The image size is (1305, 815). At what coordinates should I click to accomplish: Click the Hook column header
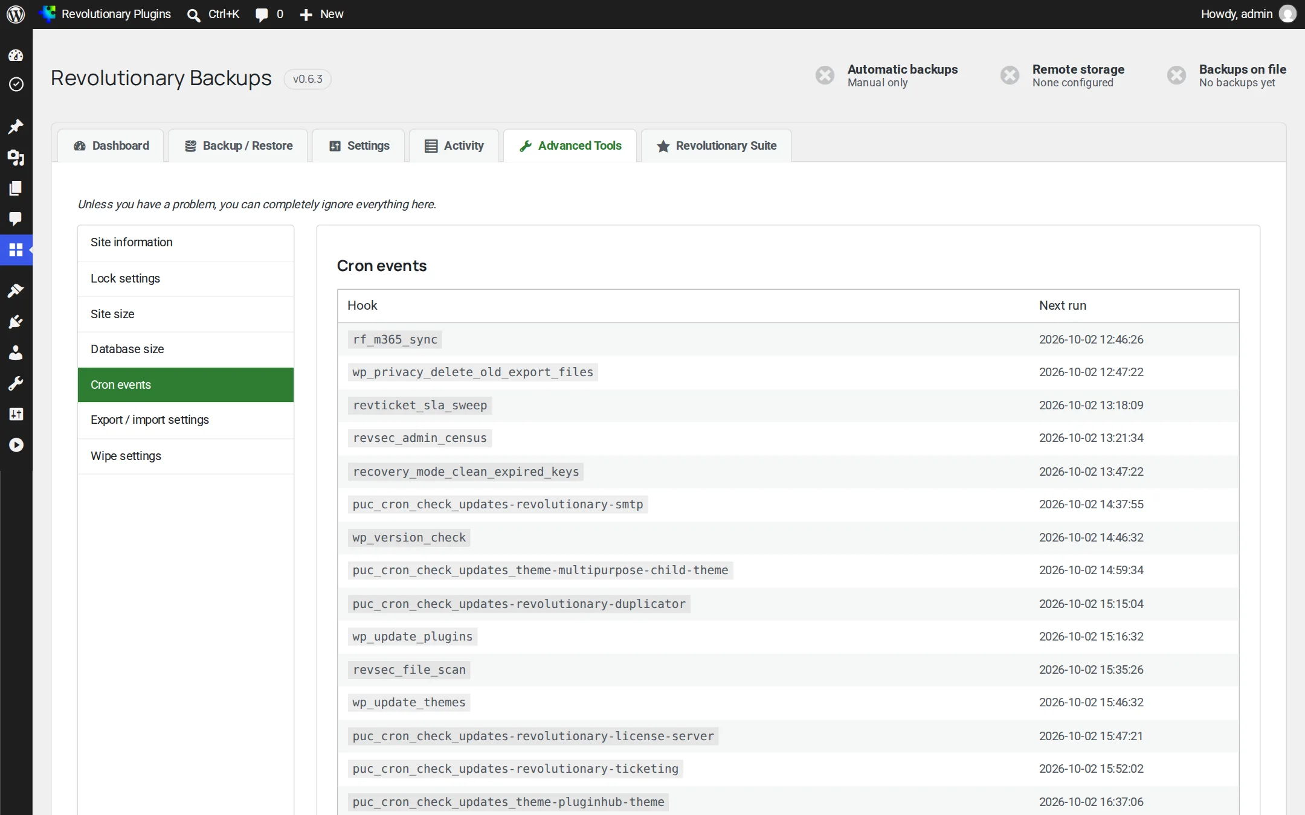click(362, 305)
